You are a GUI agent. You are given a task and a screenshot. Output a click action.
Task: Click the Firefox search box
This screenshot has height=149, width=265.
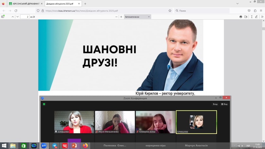(x=202, y=11)
